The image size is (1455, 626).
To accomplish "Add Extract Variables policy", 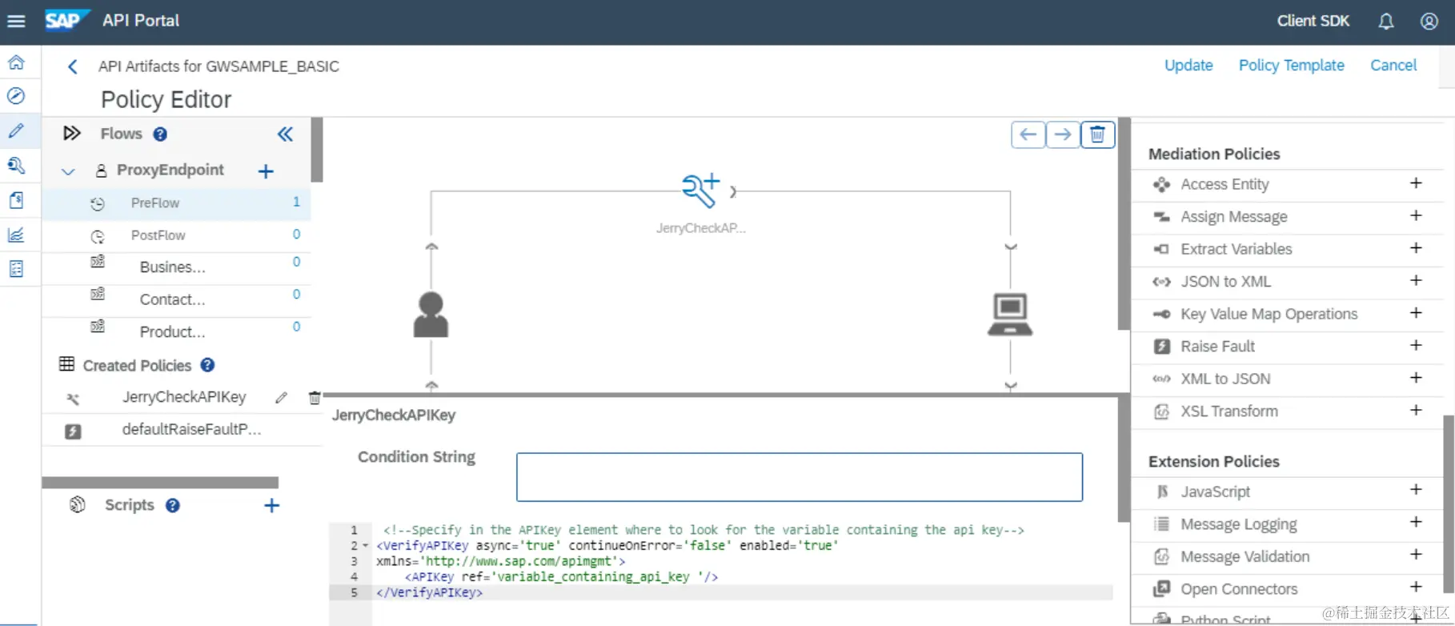I will 1416,248.
